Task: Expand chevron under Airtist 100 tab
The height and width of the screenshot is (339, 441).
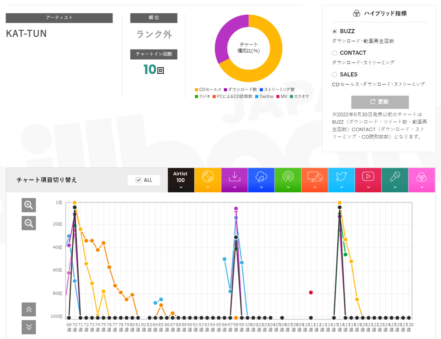Action: 181,187
